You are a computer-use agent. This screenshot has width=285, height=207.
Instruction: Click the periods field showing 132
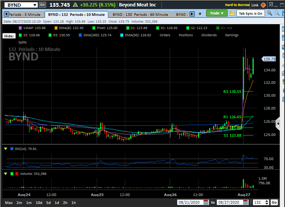259,202
